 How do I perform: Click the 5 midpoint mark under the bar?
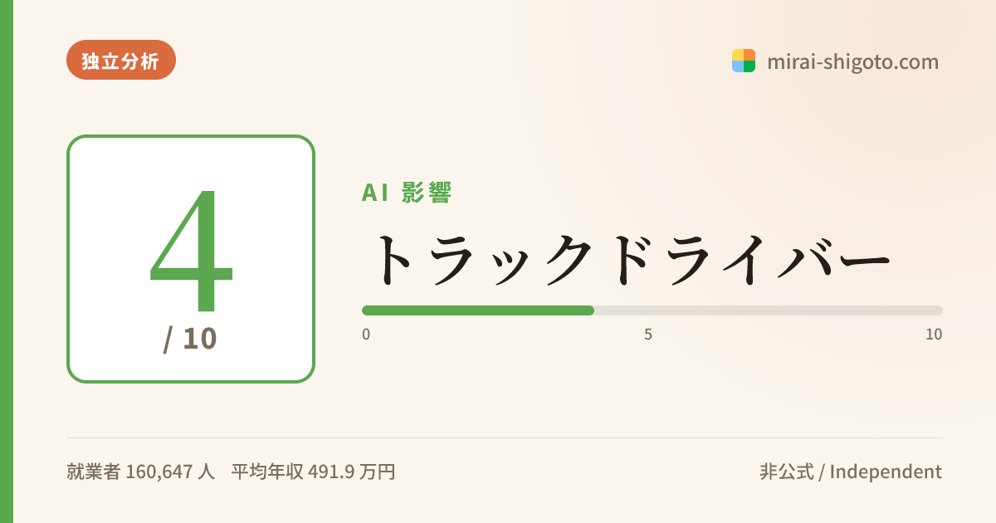point(648,335)
